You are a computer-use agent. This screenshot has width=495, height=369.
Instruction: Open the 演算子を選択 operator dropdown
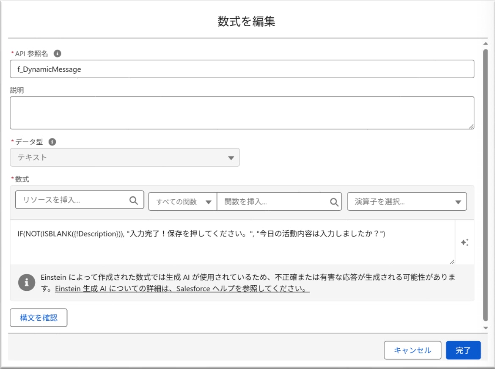click(407, 201)
